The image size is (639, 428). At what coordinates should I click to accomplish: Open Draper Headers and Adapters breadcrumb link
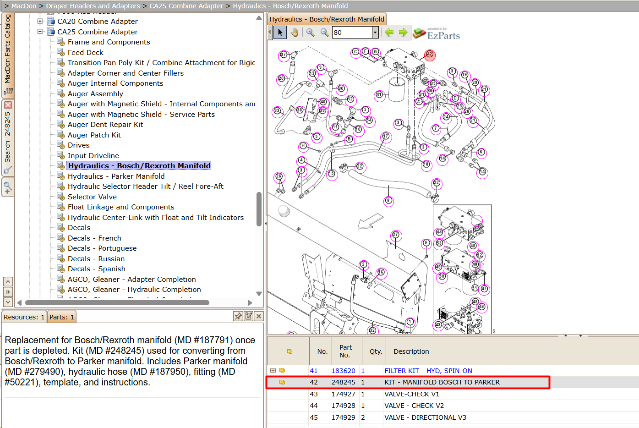click(x=93, y=6)
